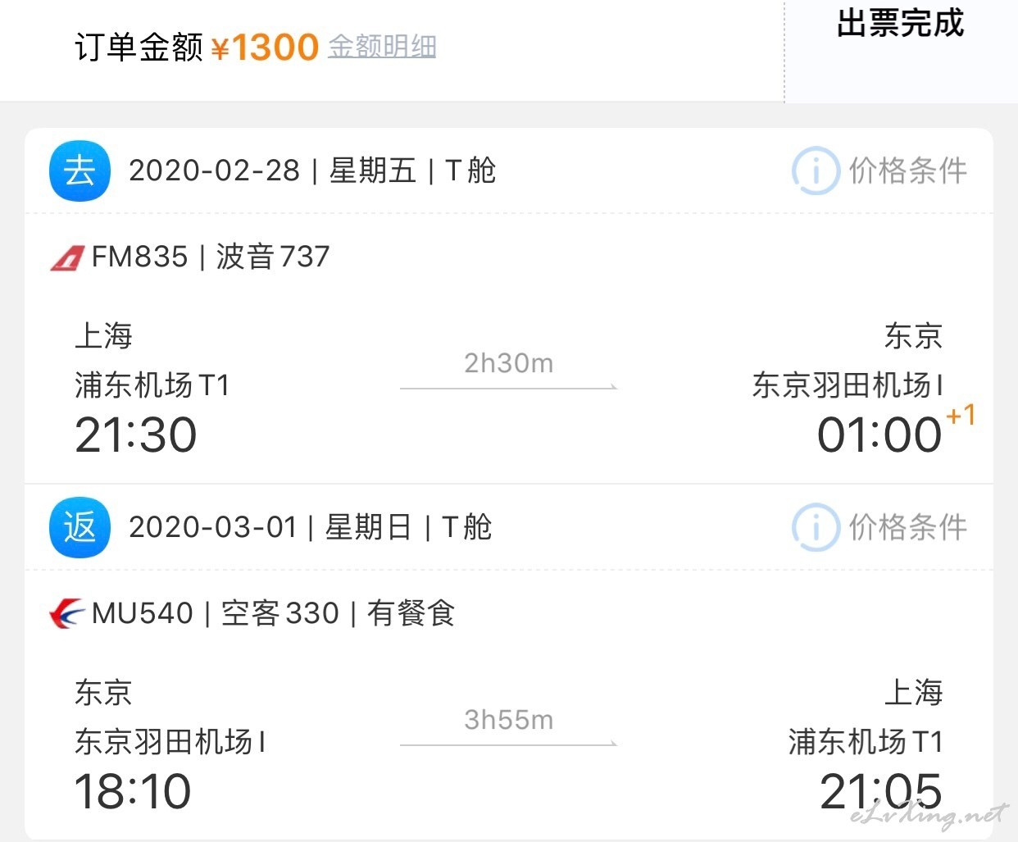The height and width of the screenshot is (842, 1018).
Task: Open return flight 价格条件 info icon
Action: 816,527
